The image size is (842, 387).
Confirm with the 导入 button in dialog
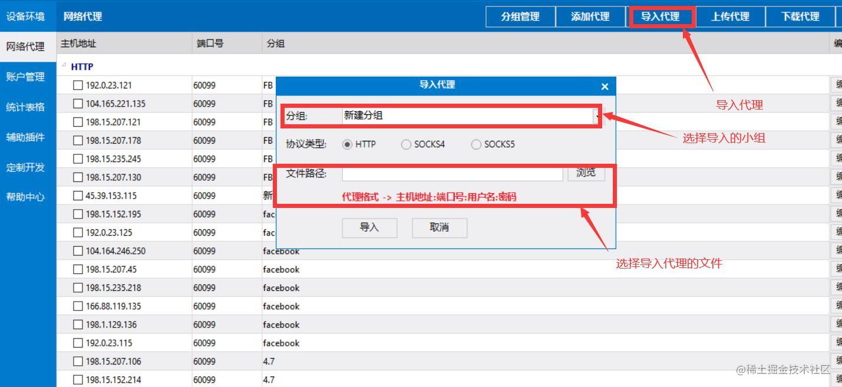pos(369,228)
